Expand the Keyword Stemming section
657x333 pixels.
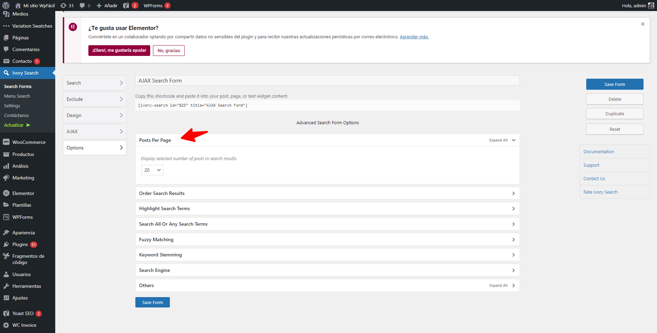(327, 255)
